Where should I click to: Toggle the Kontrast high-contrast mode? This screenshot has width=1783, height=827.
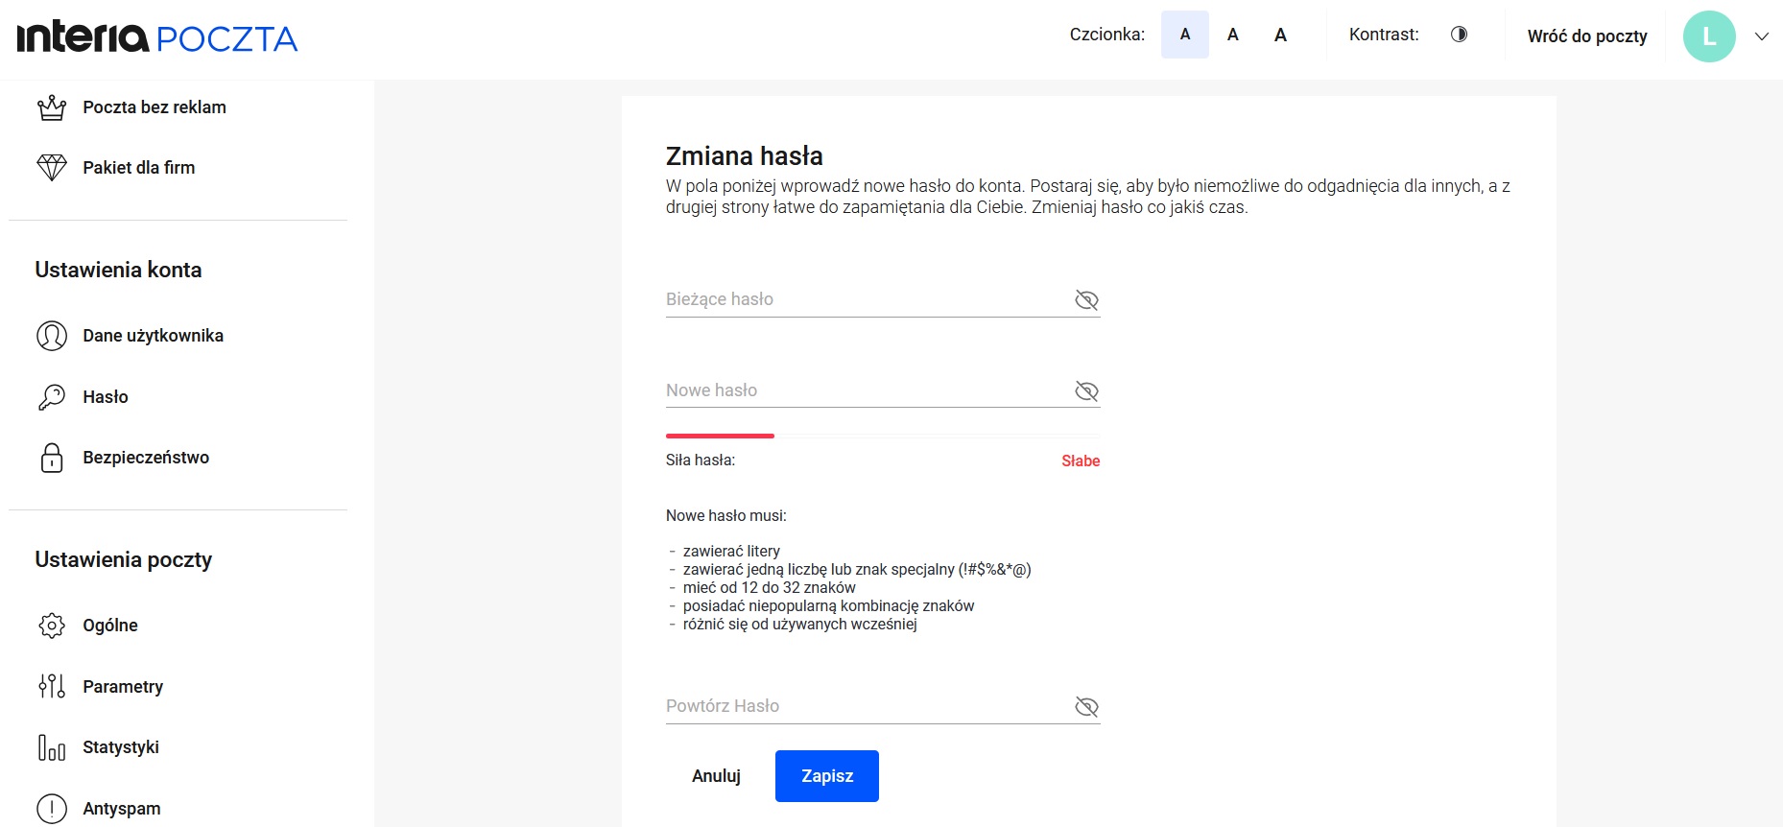pos(1459,35)
